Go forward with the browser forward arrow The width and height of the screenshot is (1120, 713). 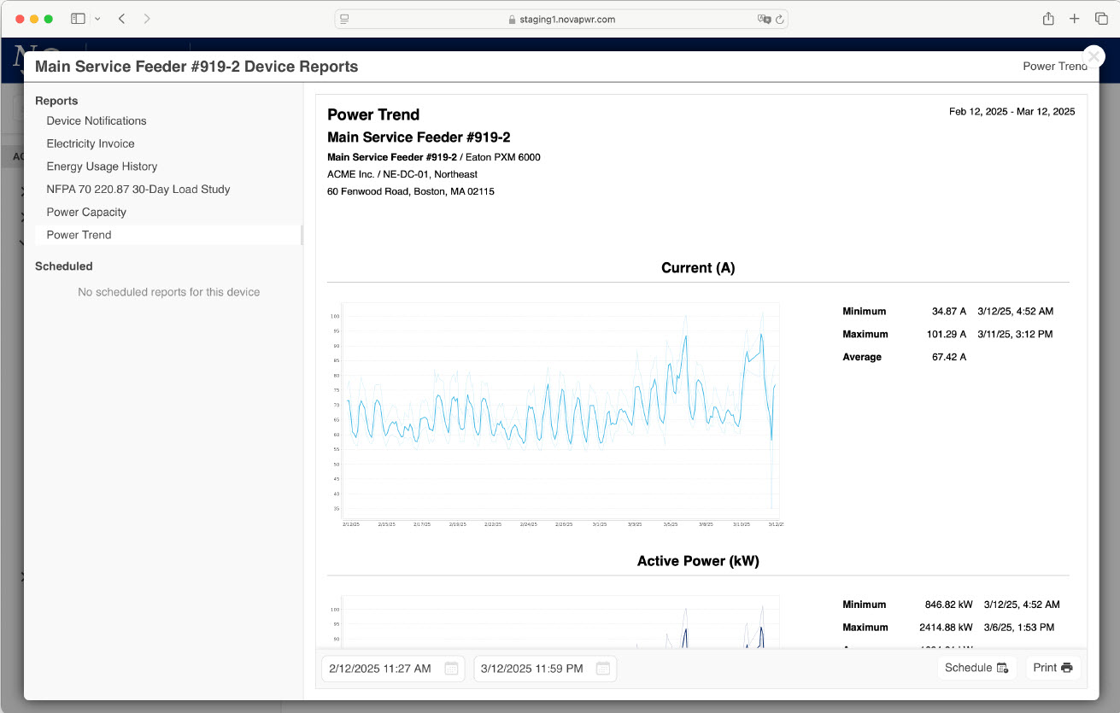tap(147, 18)
